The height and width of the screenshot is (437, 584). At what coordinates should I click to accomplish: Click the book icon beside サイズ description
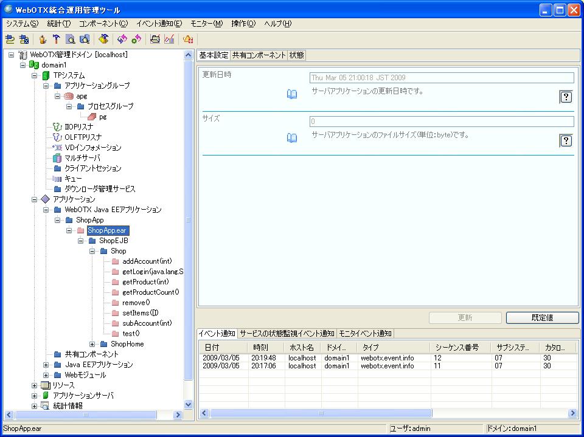(292, 138)
